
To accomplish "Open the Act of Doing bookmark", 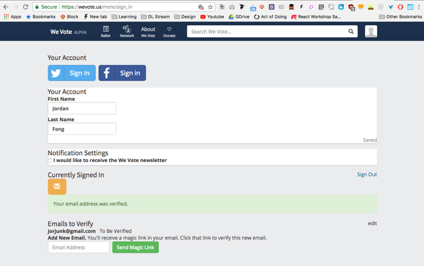I will point(270,17).
